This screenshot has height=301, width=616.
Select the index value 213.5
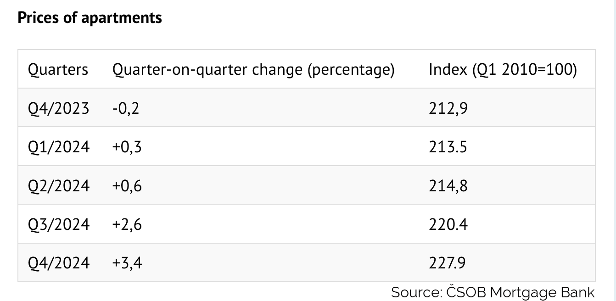pos(448,147)
